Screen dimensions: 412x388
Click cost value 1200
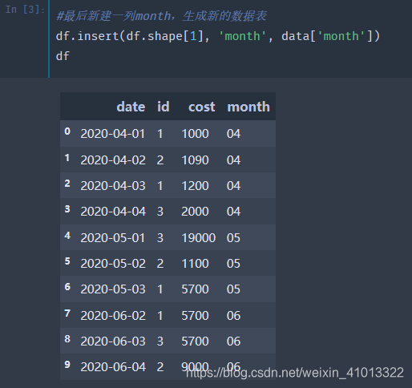195,186
